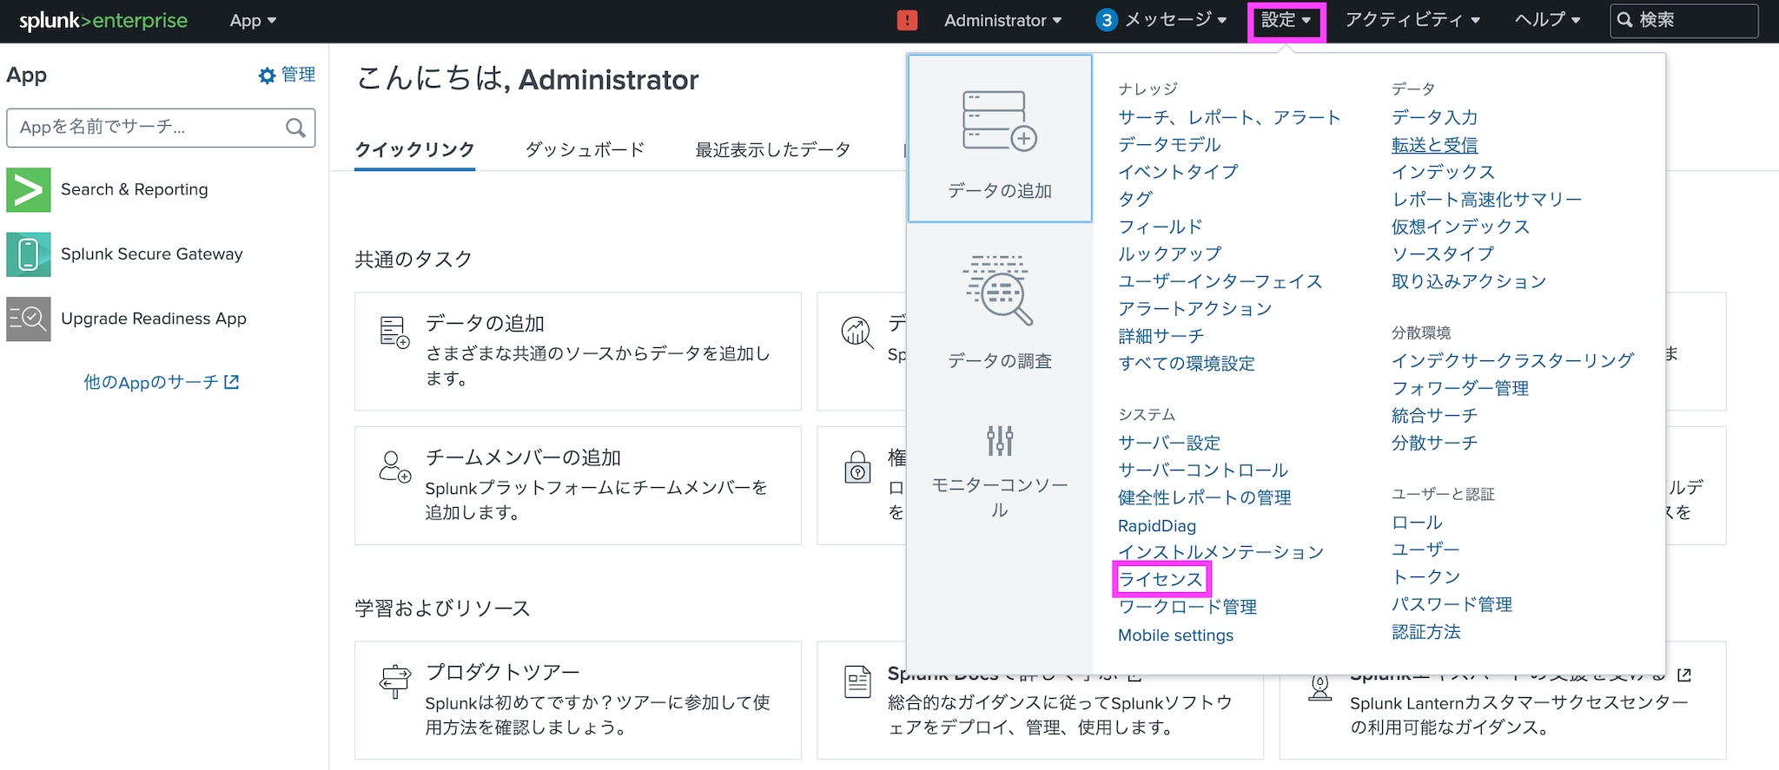Open Search & Reporting app icon
The image size is (1779, 770).
[x=29, y=190]
